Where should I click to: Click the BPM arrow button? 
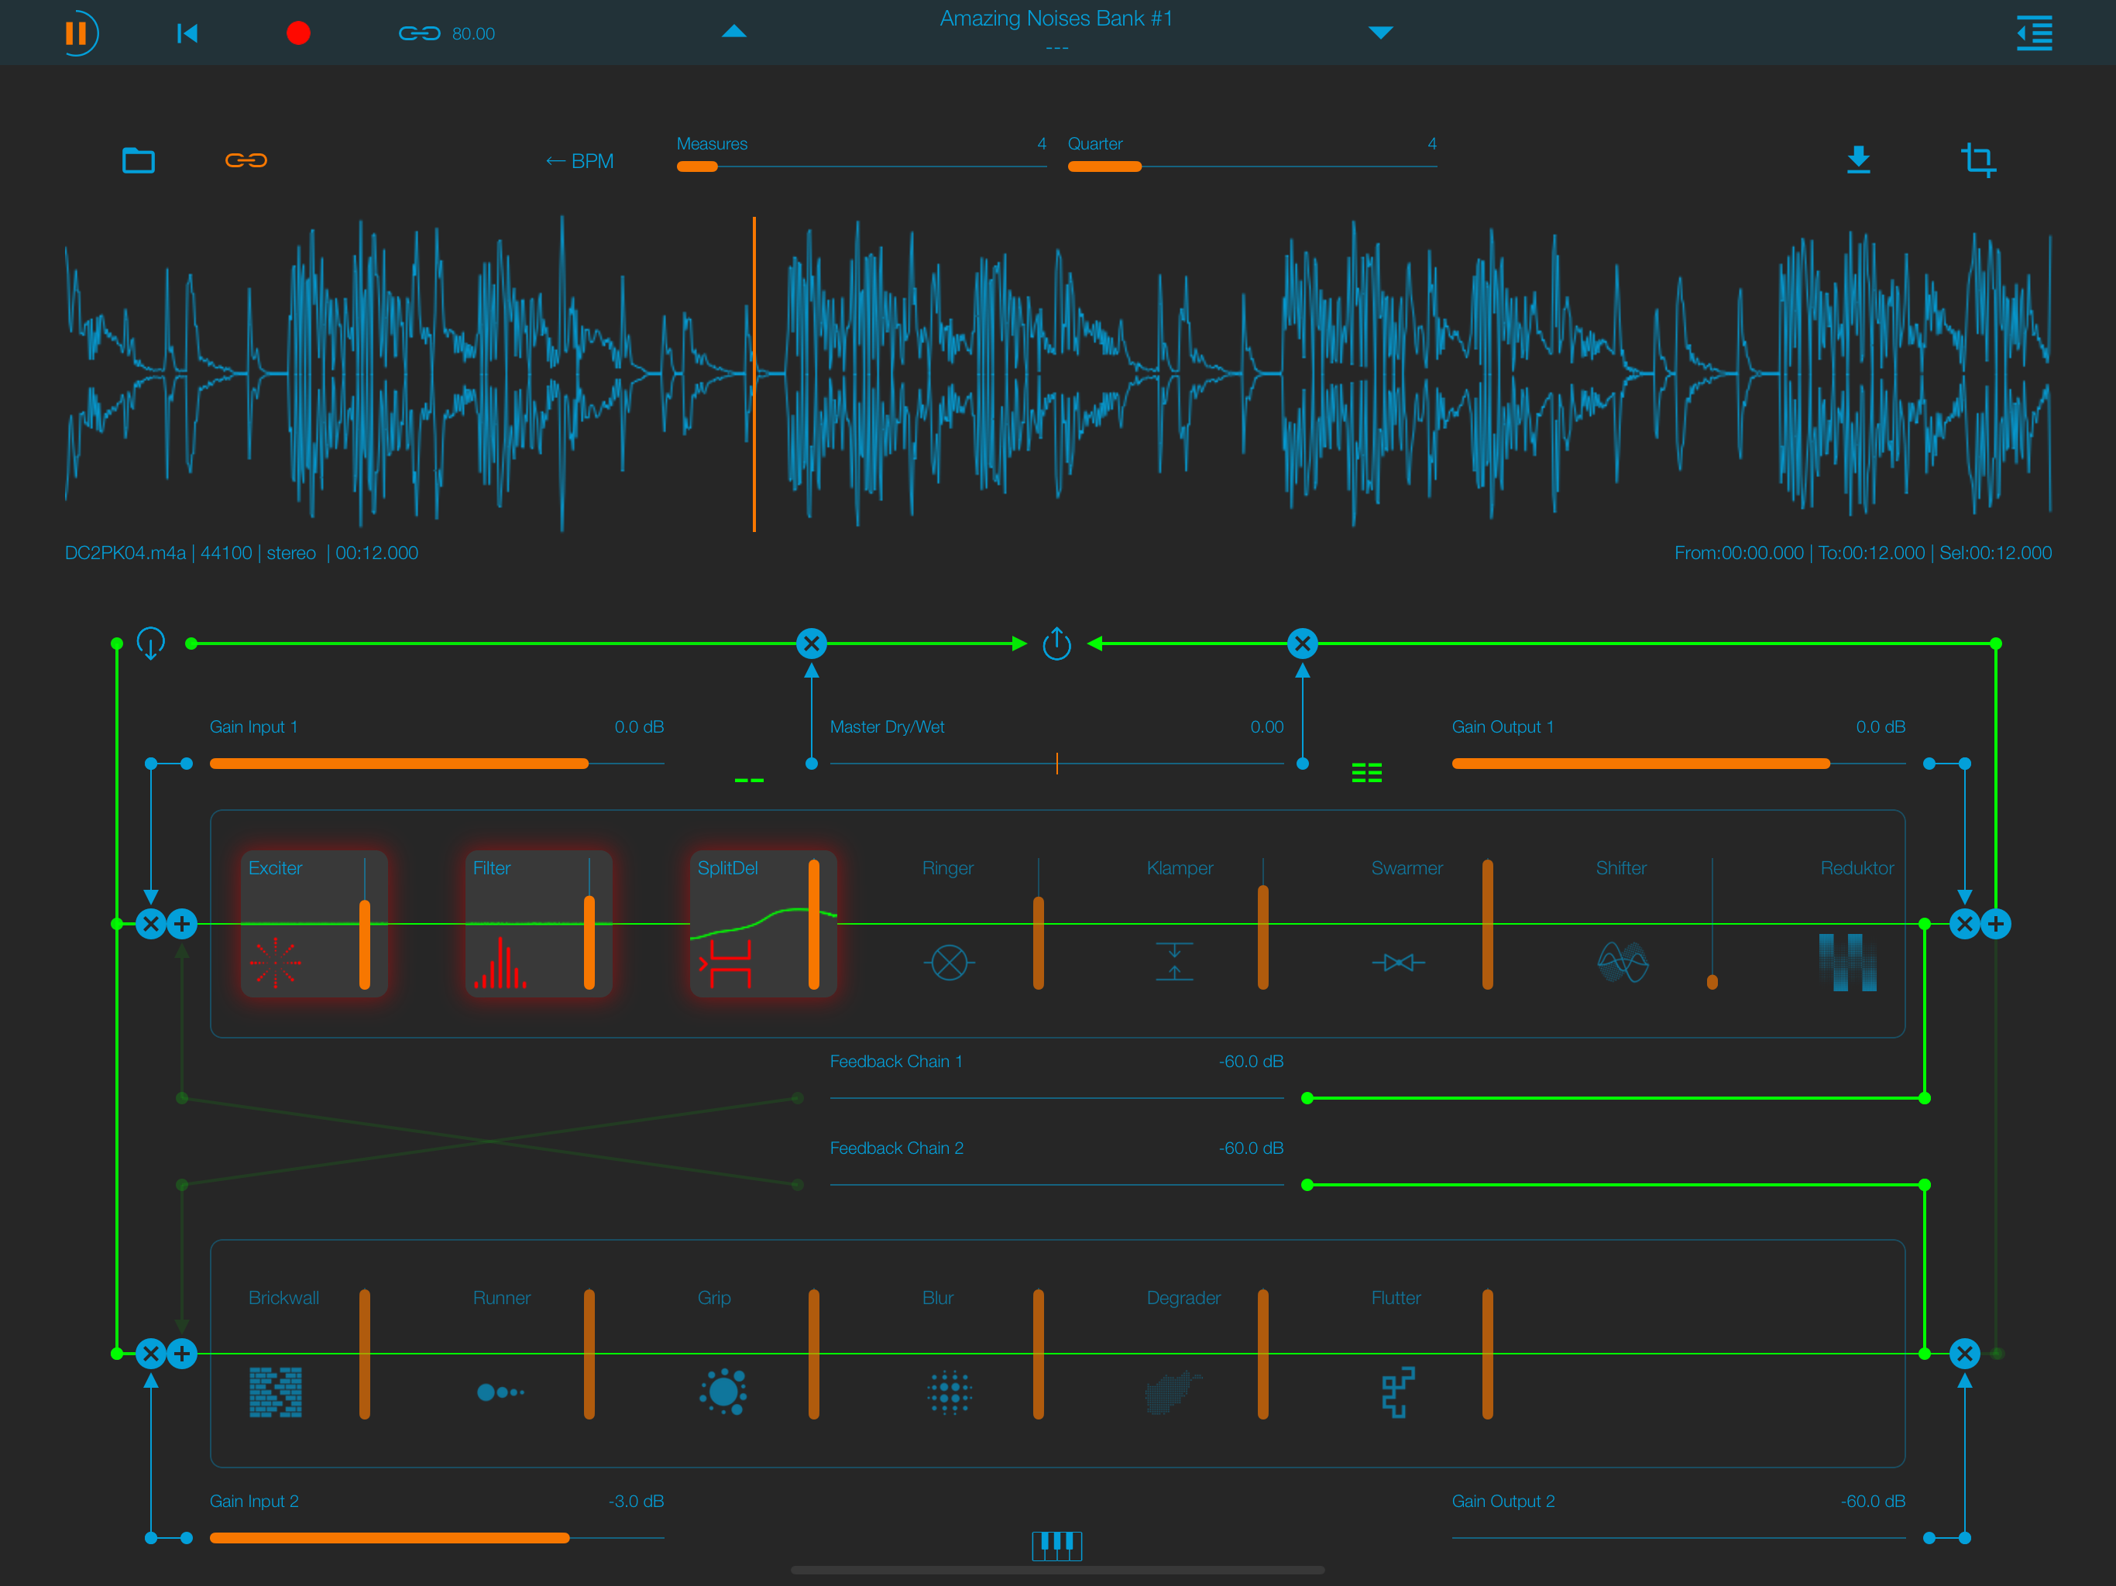[579, 161]
